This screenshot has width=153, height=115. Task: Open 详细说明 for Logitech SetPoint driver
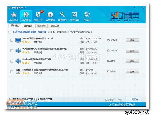click(38, 73)
